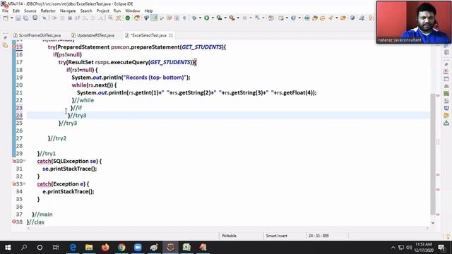452x254 pixels.
Task: Switch to the ScrollFrameGUITest.java tab
Action: 37,35
